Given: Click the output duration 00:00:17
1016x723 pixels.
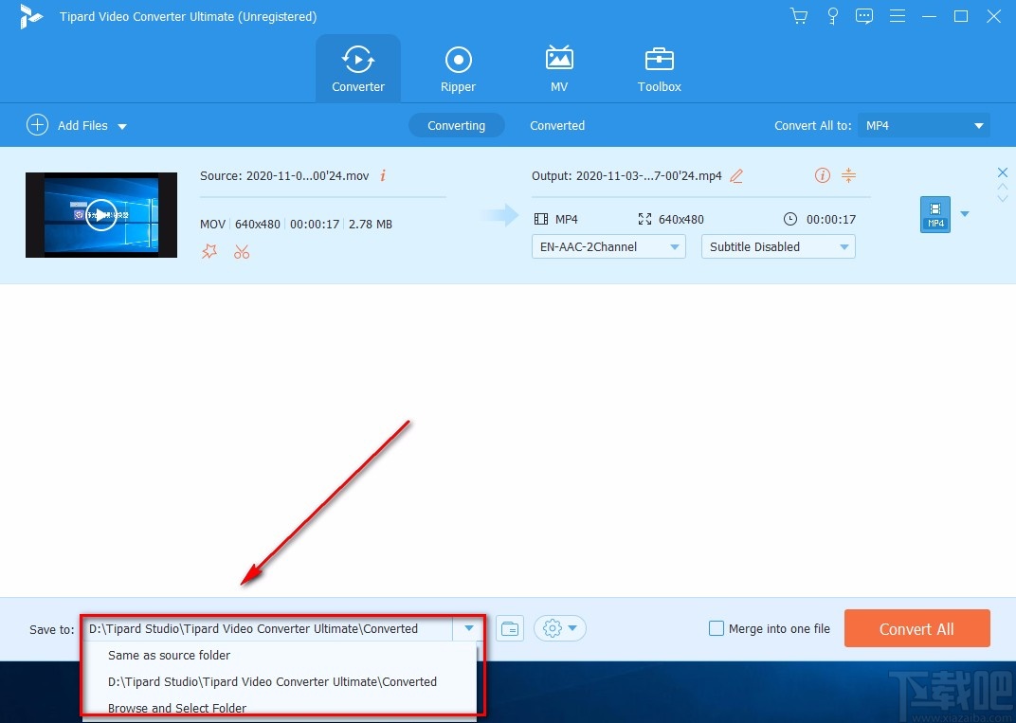Looking at the screenshot, I should 830,220.
